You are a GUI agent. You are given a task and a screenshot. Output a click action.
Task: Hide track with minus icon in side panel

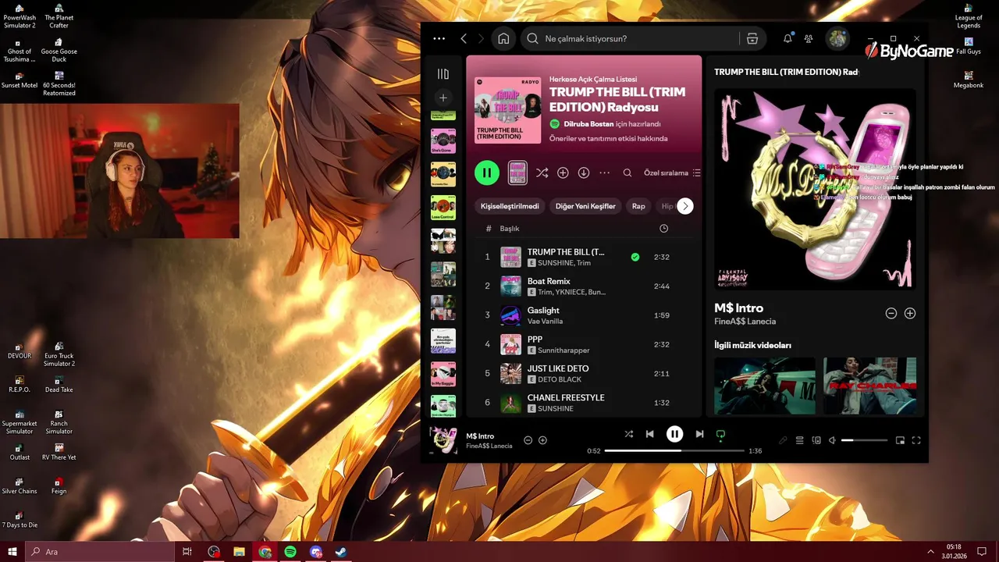[x=891, y=313]
